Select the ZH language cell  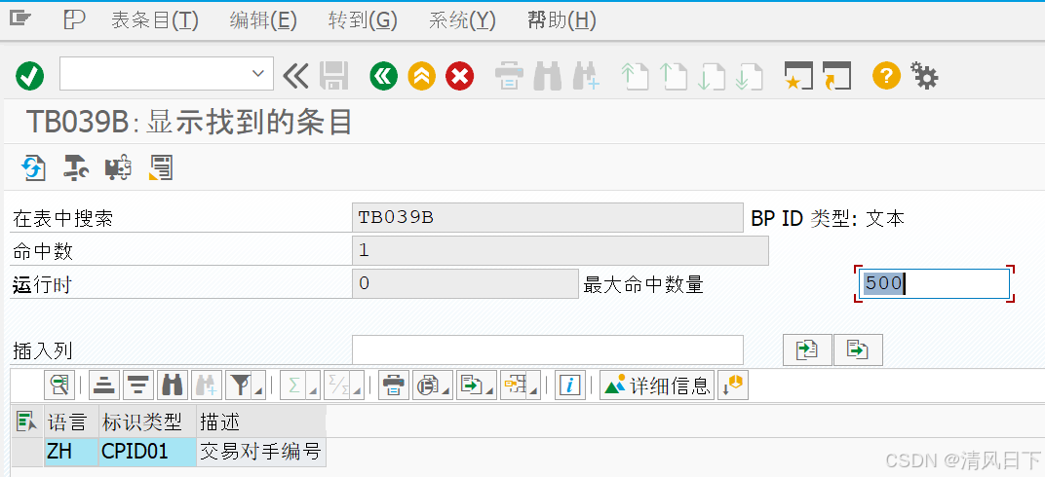point(71,452)
